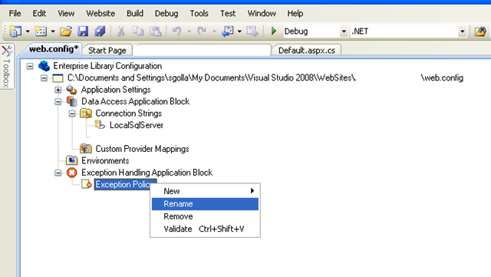Click the Add New Item toolbar icon
Image resolution: width=491 pixels, height=277 pixels.
41,31
